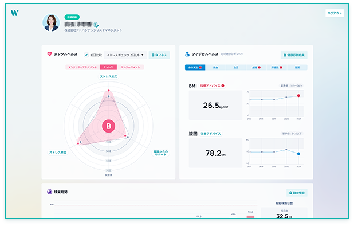Image resolution: width=354 pixels, height=226 pixels.
Task: Switch to the メンタリティマネジメント tab
Action: click(x=82, y=67)
